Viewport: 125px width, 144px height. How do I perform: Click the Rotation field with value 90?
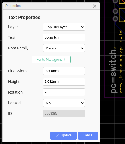pos(64,92)
